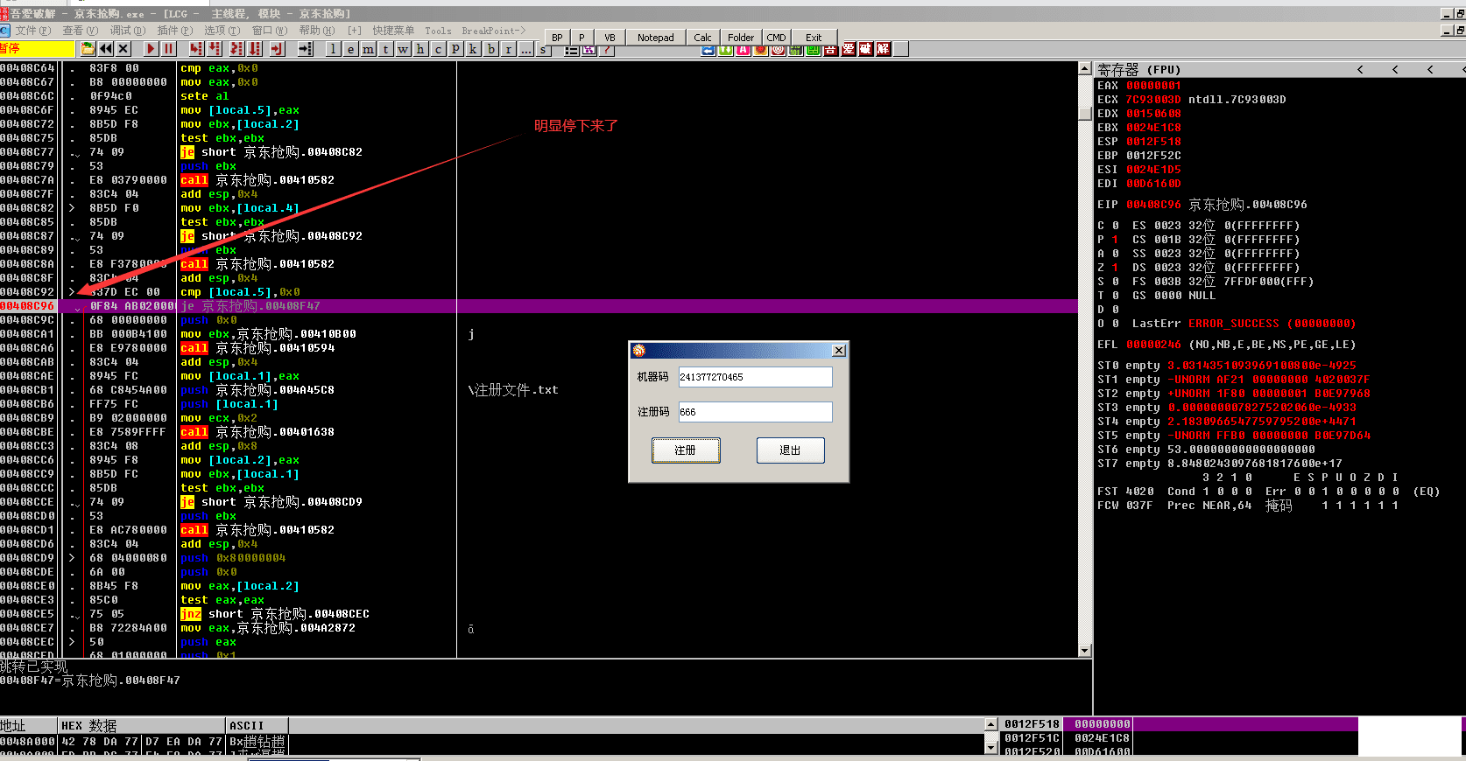The image size is (1466, 761).
Task: Click 退出 button in registration dialog
Action: (x=790, y=450)
